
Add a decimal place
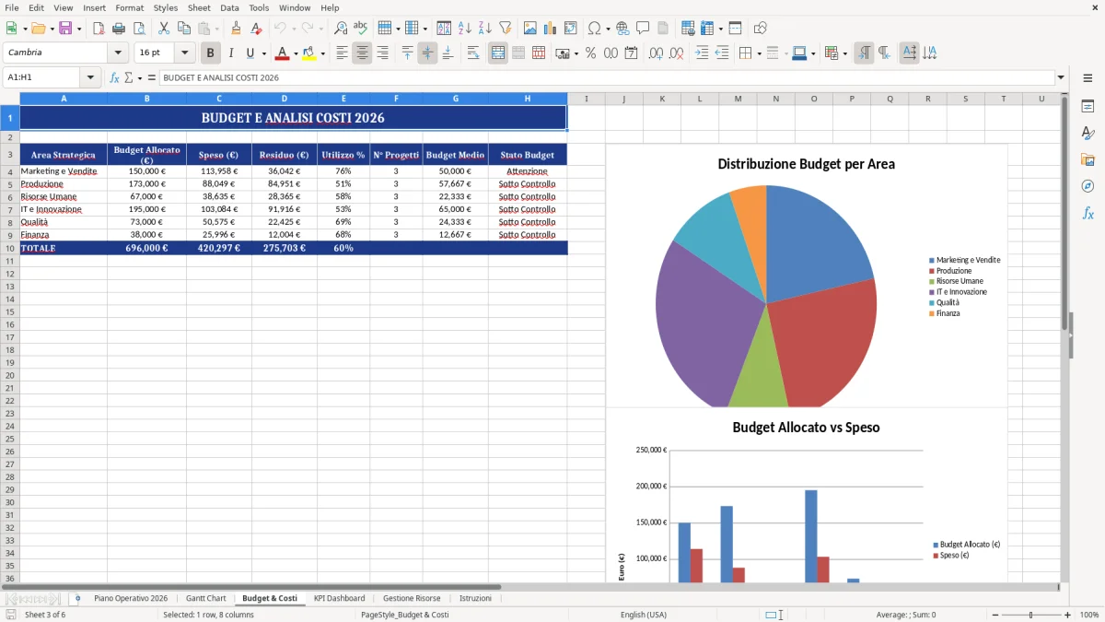657,53
